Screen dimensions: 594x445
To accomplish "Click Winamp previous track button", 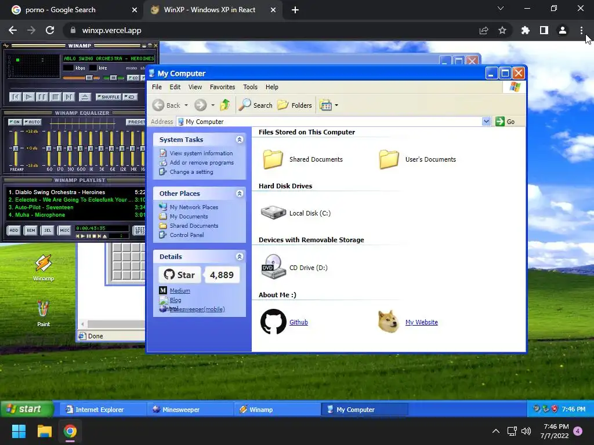I will click(x=15, y=97).
